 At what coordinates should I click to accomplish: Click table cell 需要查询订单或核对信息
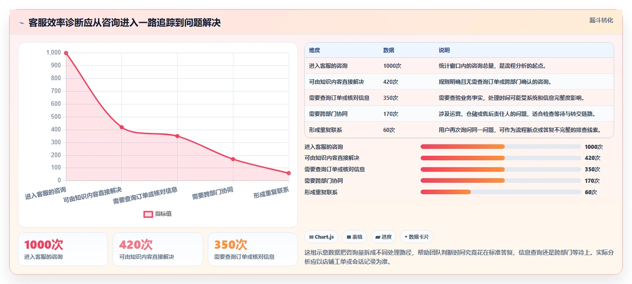click(339, 98)
